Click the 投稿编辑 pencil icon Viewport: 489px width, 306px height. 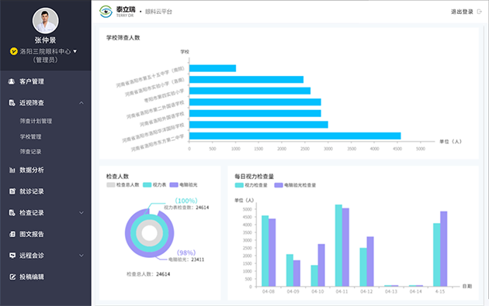(x=12, y=277)
